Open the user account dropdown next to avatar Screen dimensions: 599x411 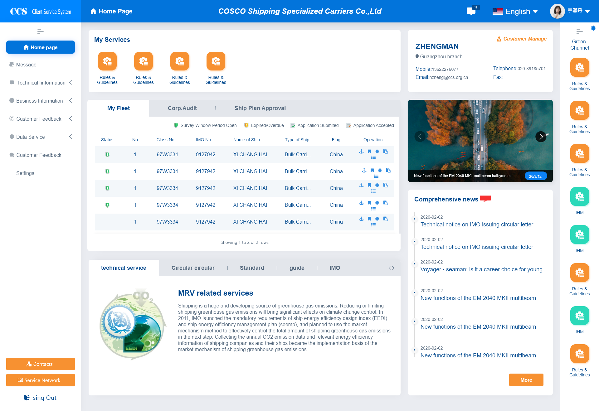(x=587, y=11)
